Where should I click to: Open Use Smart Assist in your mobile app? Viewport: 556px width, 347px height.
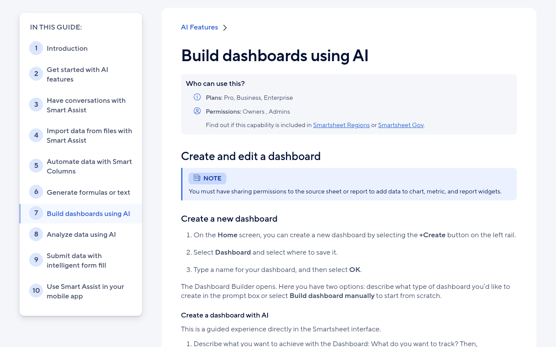tap(86, 291)
